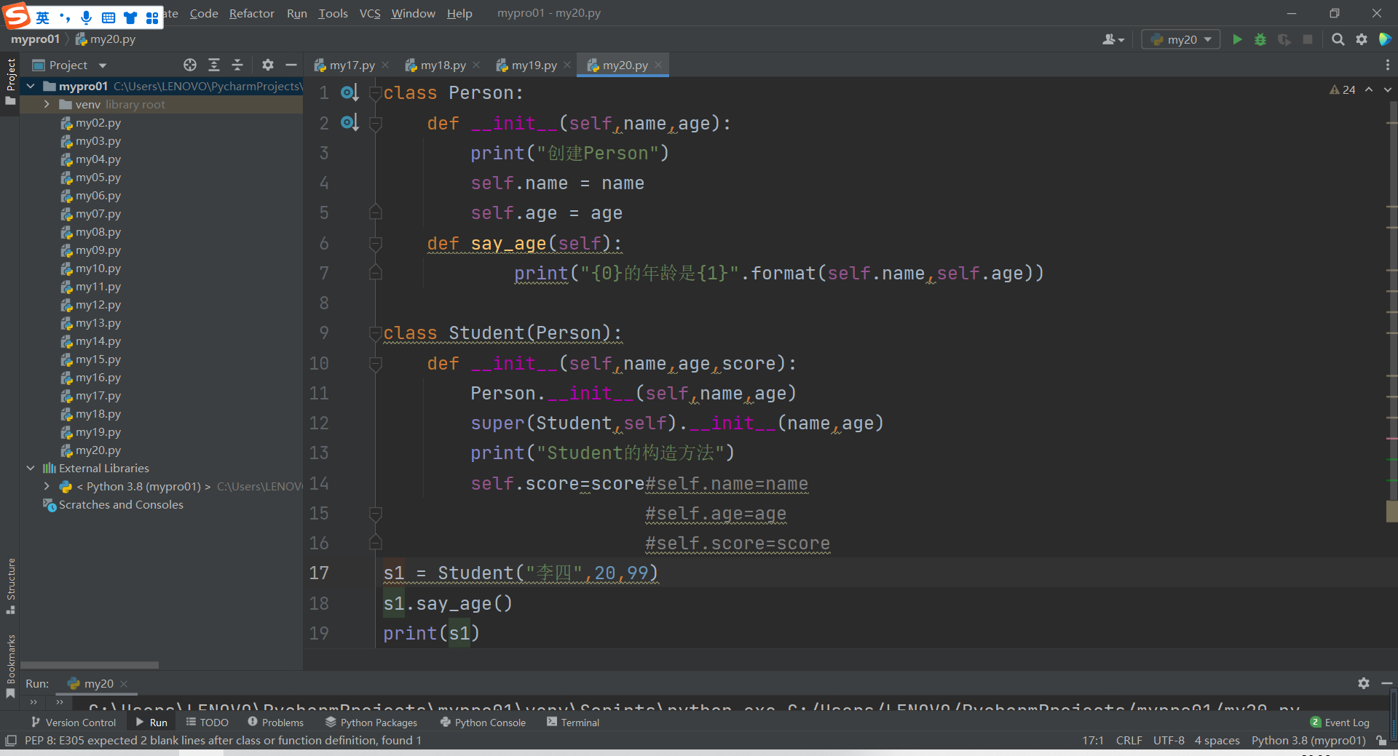Open the Problems tool window
The height and width of the screenshot is (756, 1398).
[276, 723]
